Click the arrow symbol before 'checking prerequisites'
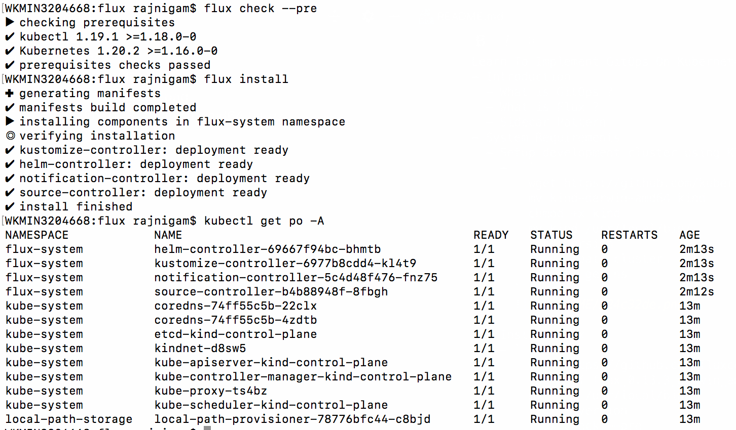Image resolution: width=736 pixels, height=430 pixels. 10,23
